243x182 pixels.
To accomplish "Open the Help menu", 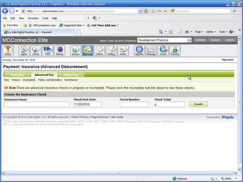I will [x=54, y=18].
